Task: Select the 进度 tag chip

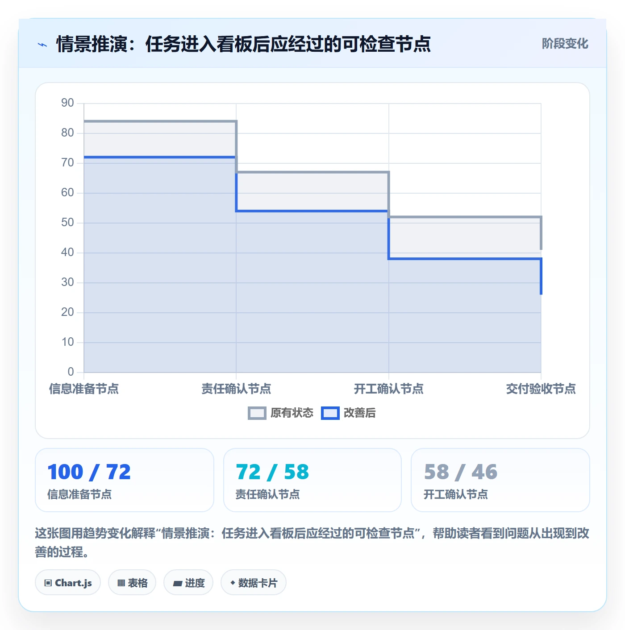Action: point(188,582)
